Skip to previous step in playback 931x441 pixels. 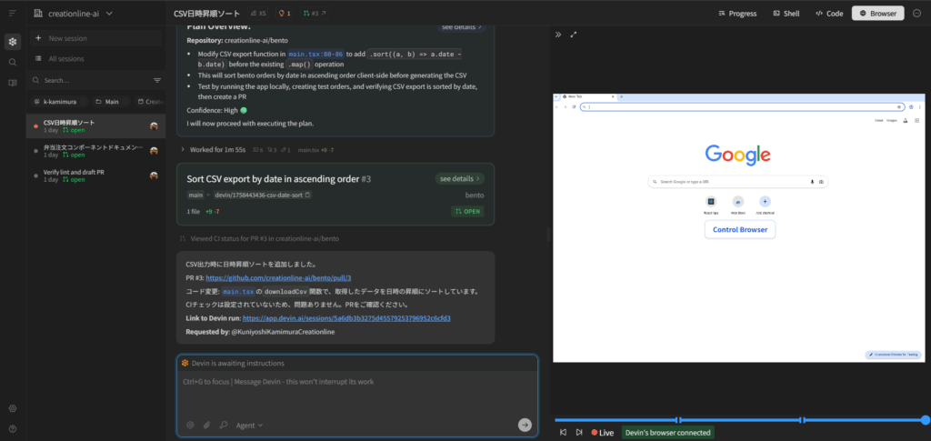pos(563,433)
